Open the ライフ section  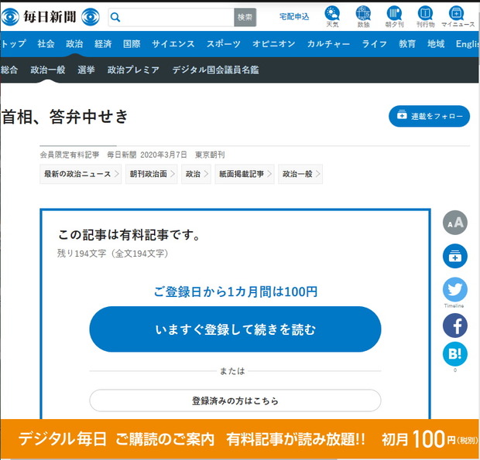tap(375, 44)
